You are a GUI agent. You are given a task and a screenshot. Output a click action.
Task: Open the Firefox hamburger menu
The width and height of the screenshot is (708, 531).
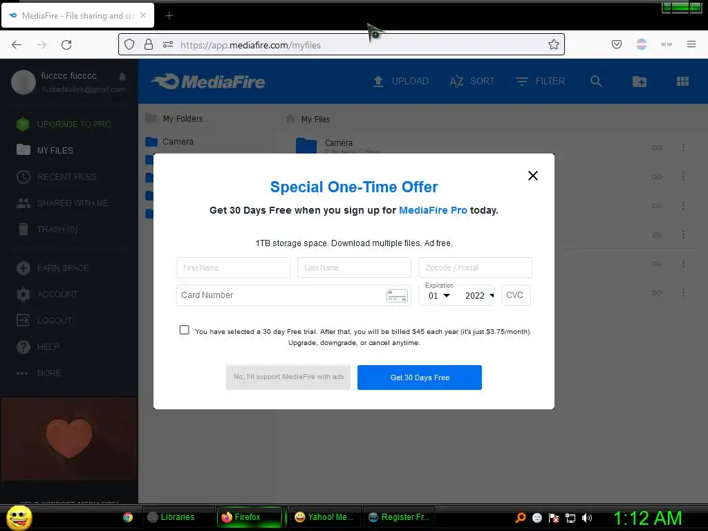tap(691, 44)
